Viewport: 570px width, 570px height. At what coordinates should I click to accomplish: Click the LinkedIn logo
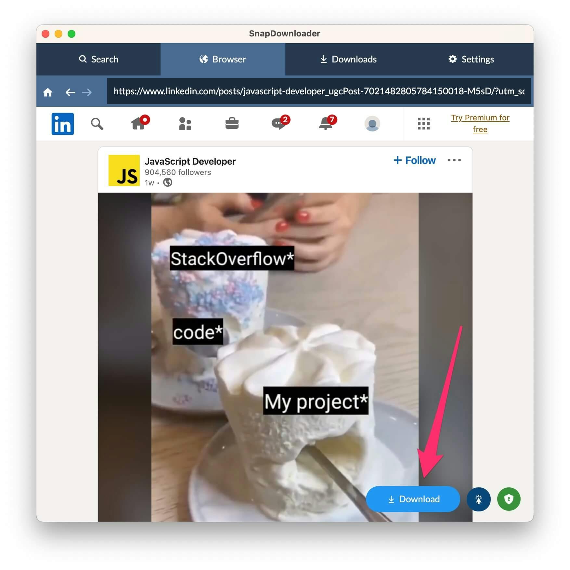[x=63, y=124]
